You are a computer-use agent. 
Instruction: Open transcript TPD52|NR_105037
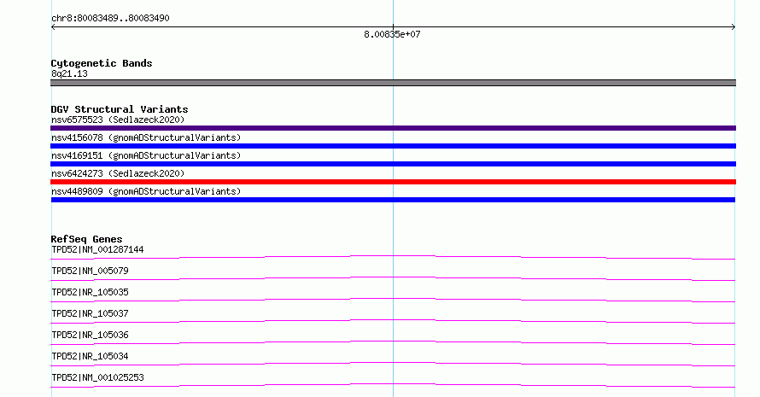[x=90, y=313]
